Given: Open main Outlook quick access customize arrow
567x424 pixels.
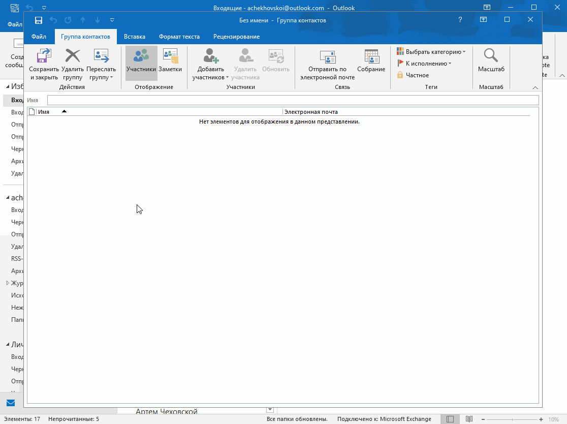Looking at the screenshot, I should click(x=44, y=8).
